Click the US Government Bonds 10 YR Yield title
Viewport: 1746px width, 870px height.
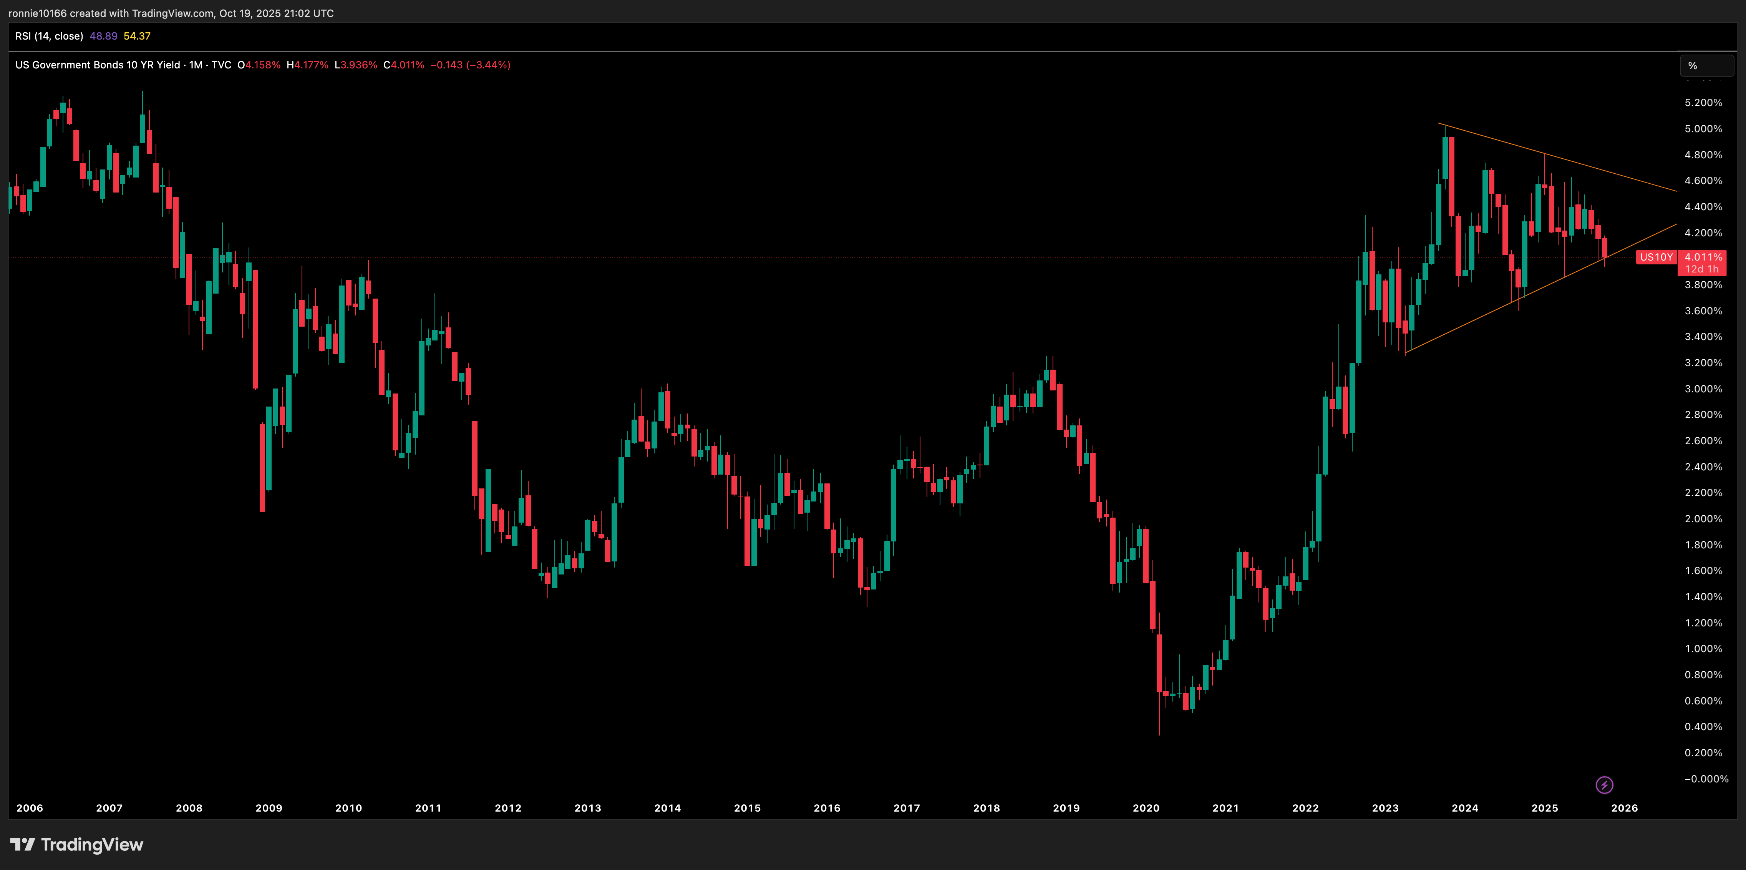coord(98,65)
